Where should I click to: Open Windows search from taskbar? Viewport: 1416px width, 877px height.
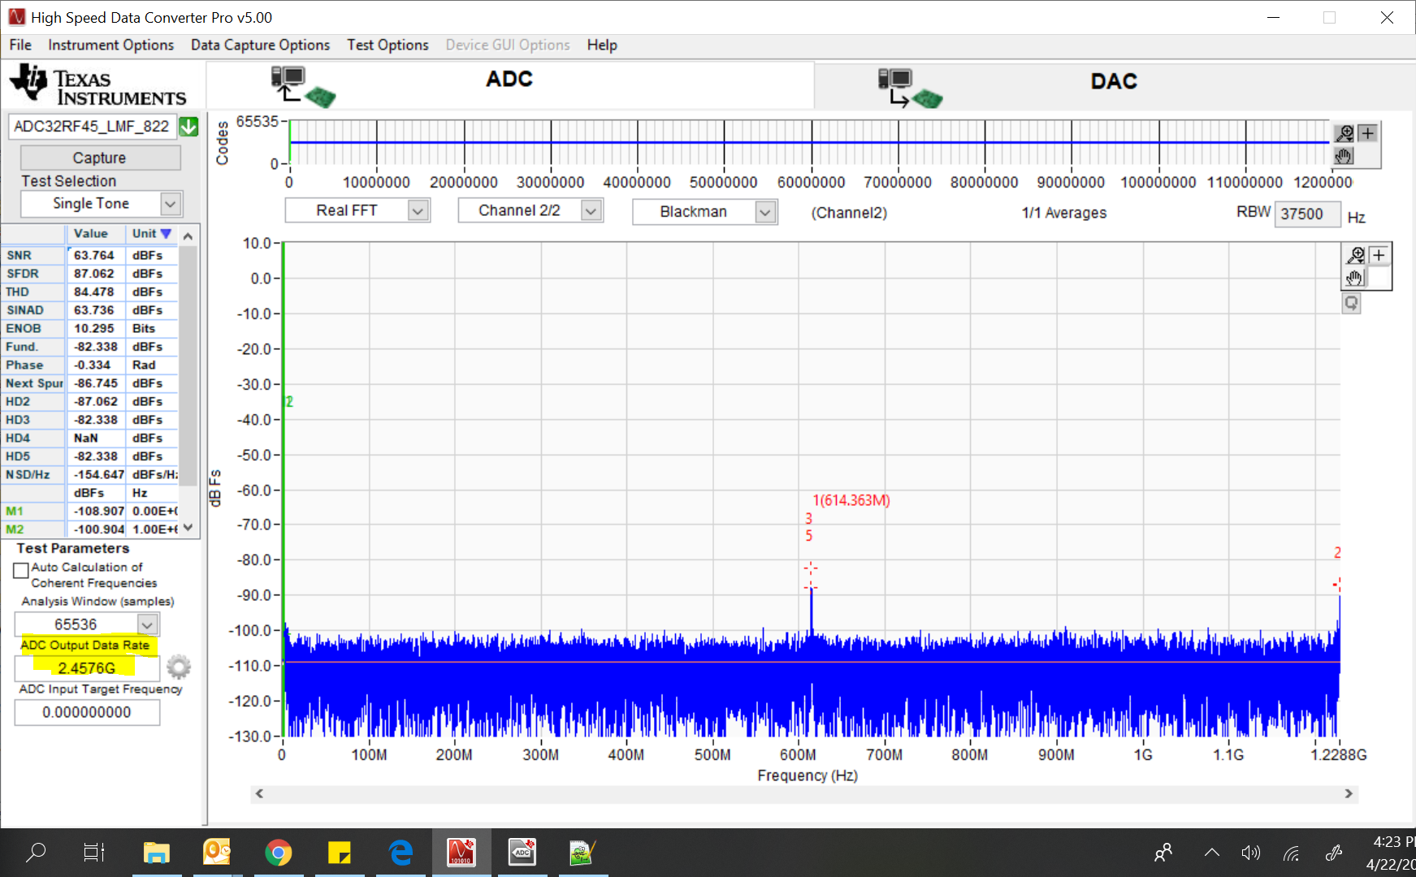(x=36, y=853)
